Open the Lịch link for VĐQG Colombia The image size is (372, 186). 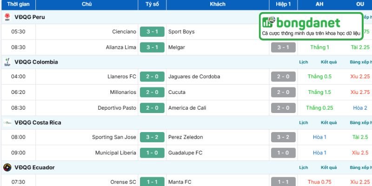click(x=304, y=62)
